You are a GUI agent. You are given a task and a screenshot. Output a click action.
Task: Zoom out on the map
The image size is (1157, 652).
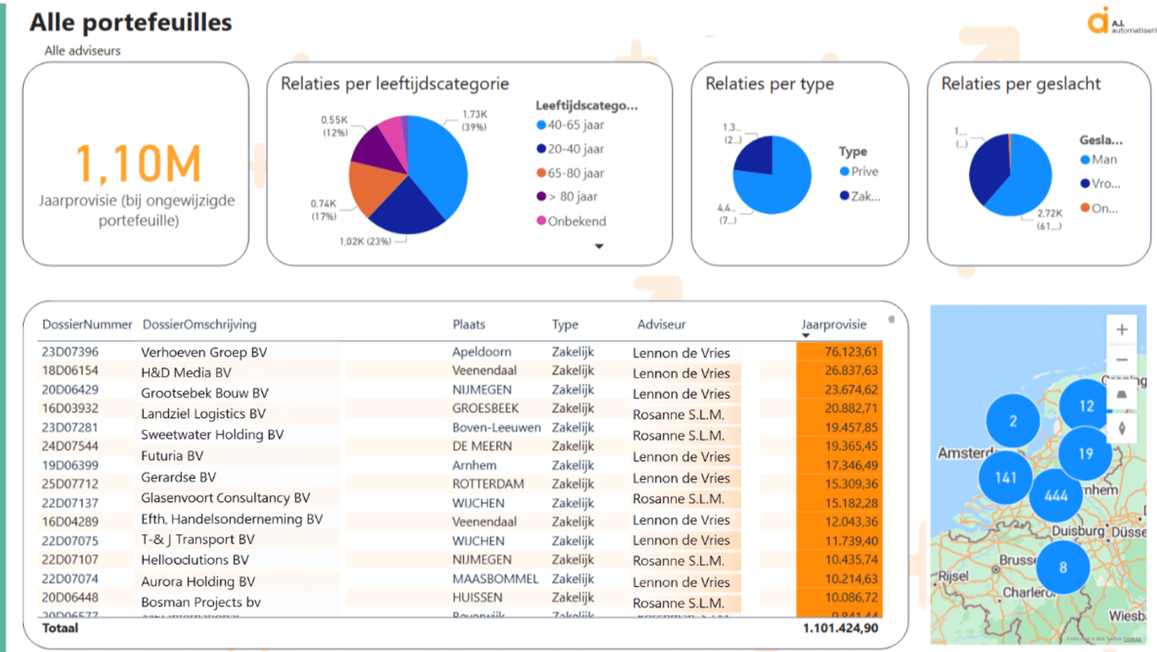(x=1121, y=360)
